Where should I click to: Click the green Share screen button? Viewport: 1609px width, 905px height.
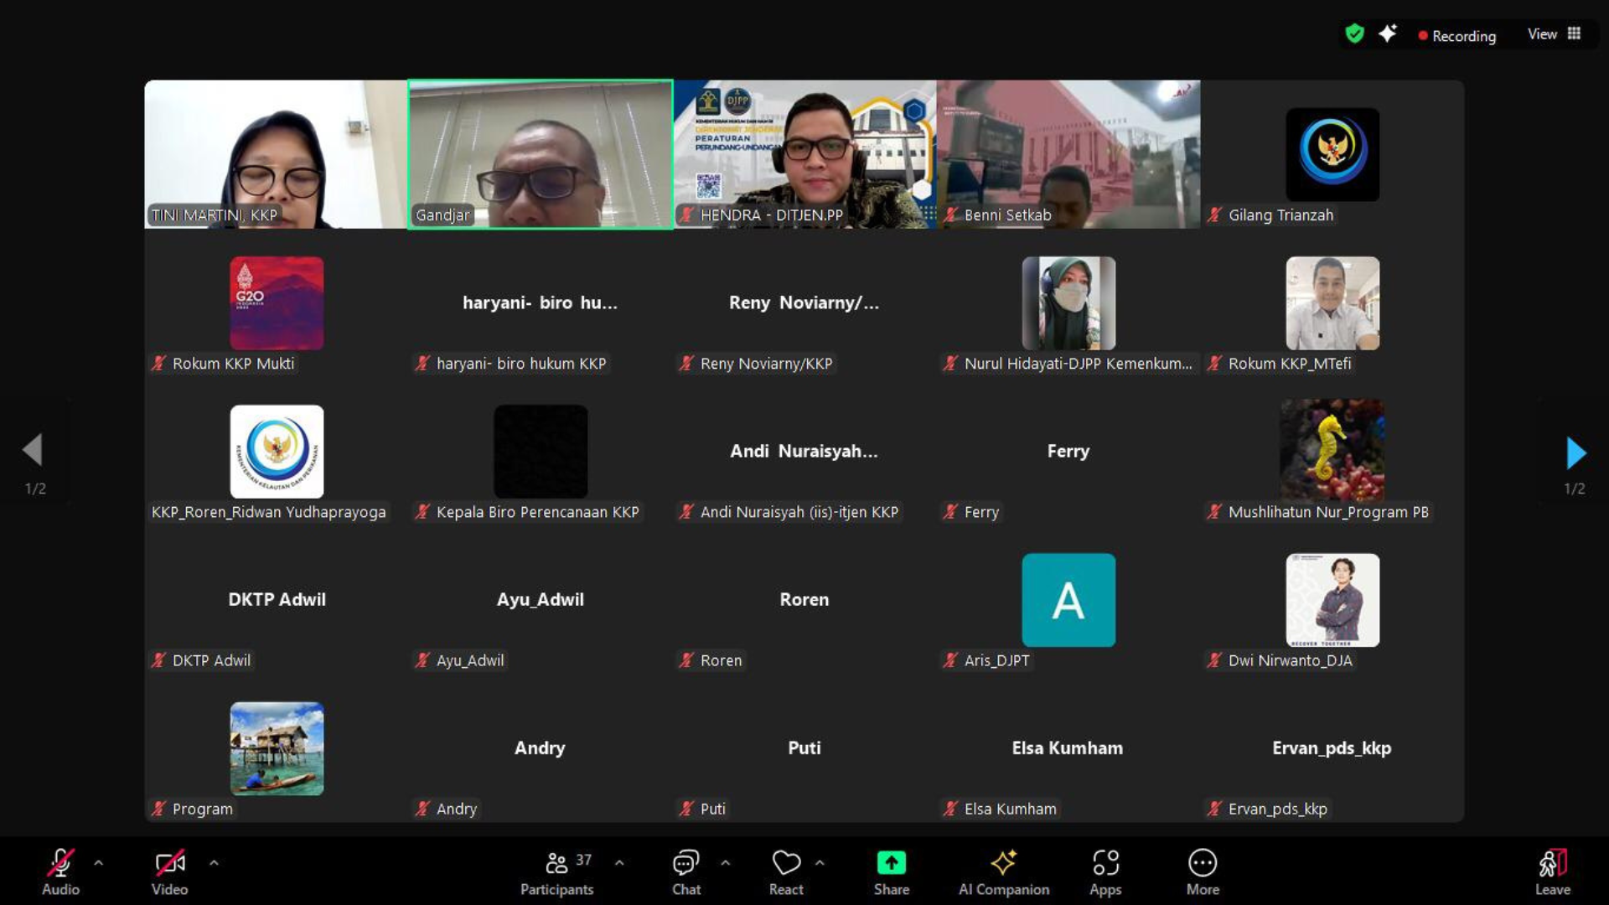click(x=892, y=872)
